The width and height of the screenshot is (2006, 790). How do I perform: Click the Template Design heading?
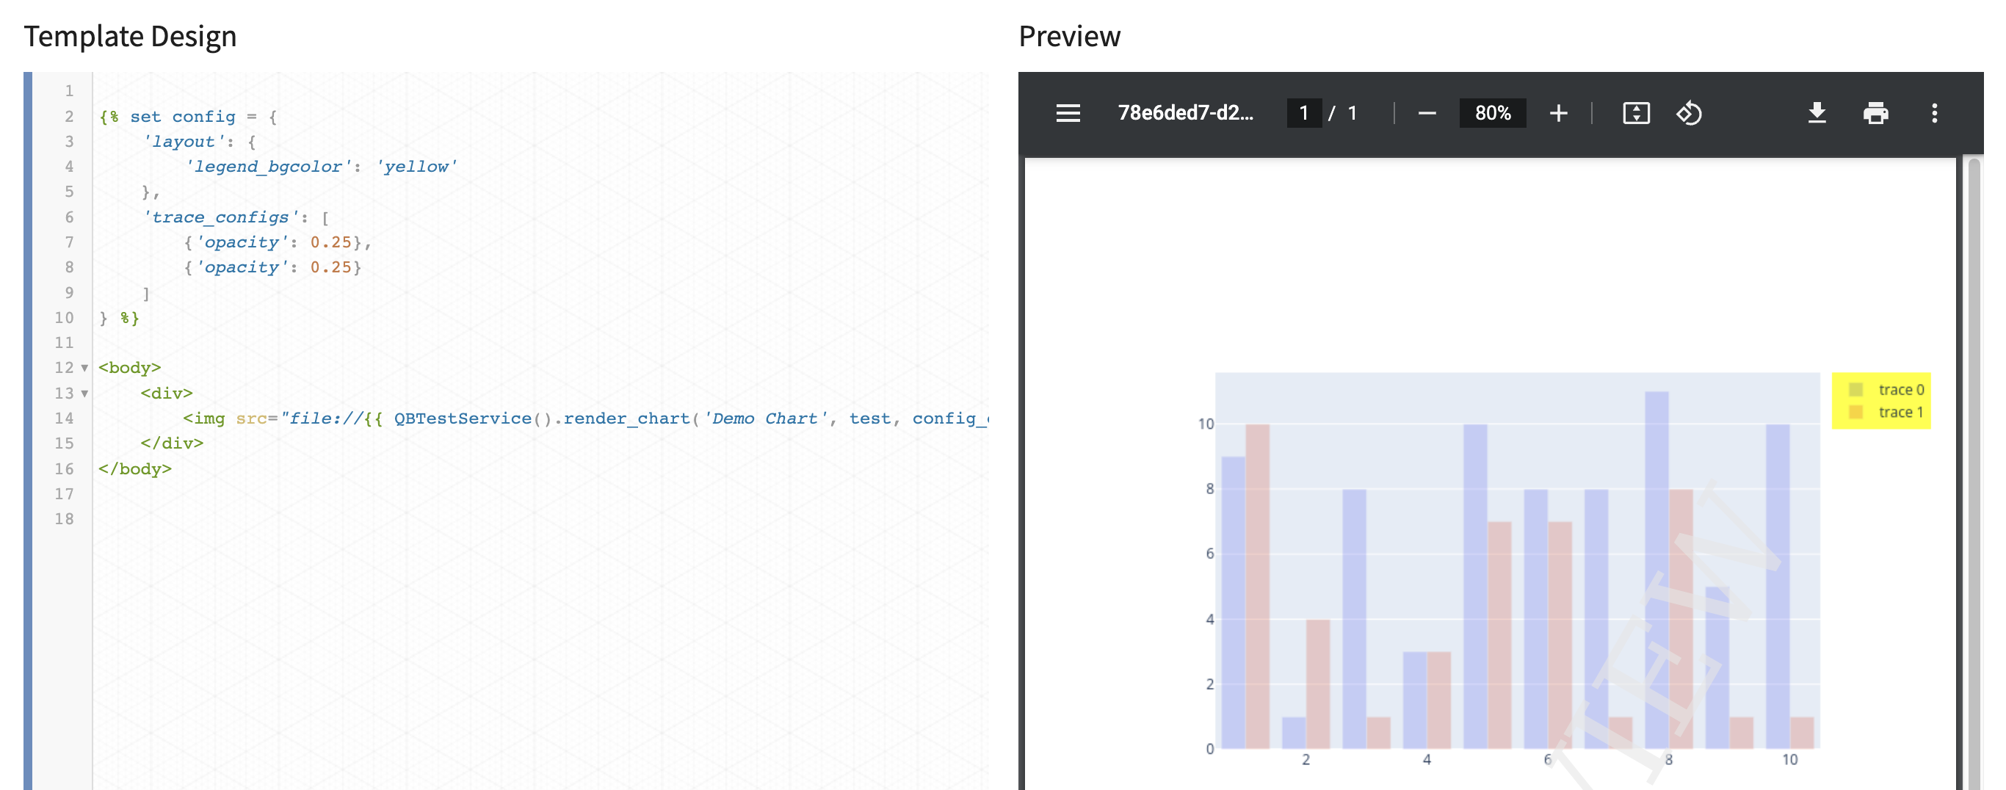130,37
